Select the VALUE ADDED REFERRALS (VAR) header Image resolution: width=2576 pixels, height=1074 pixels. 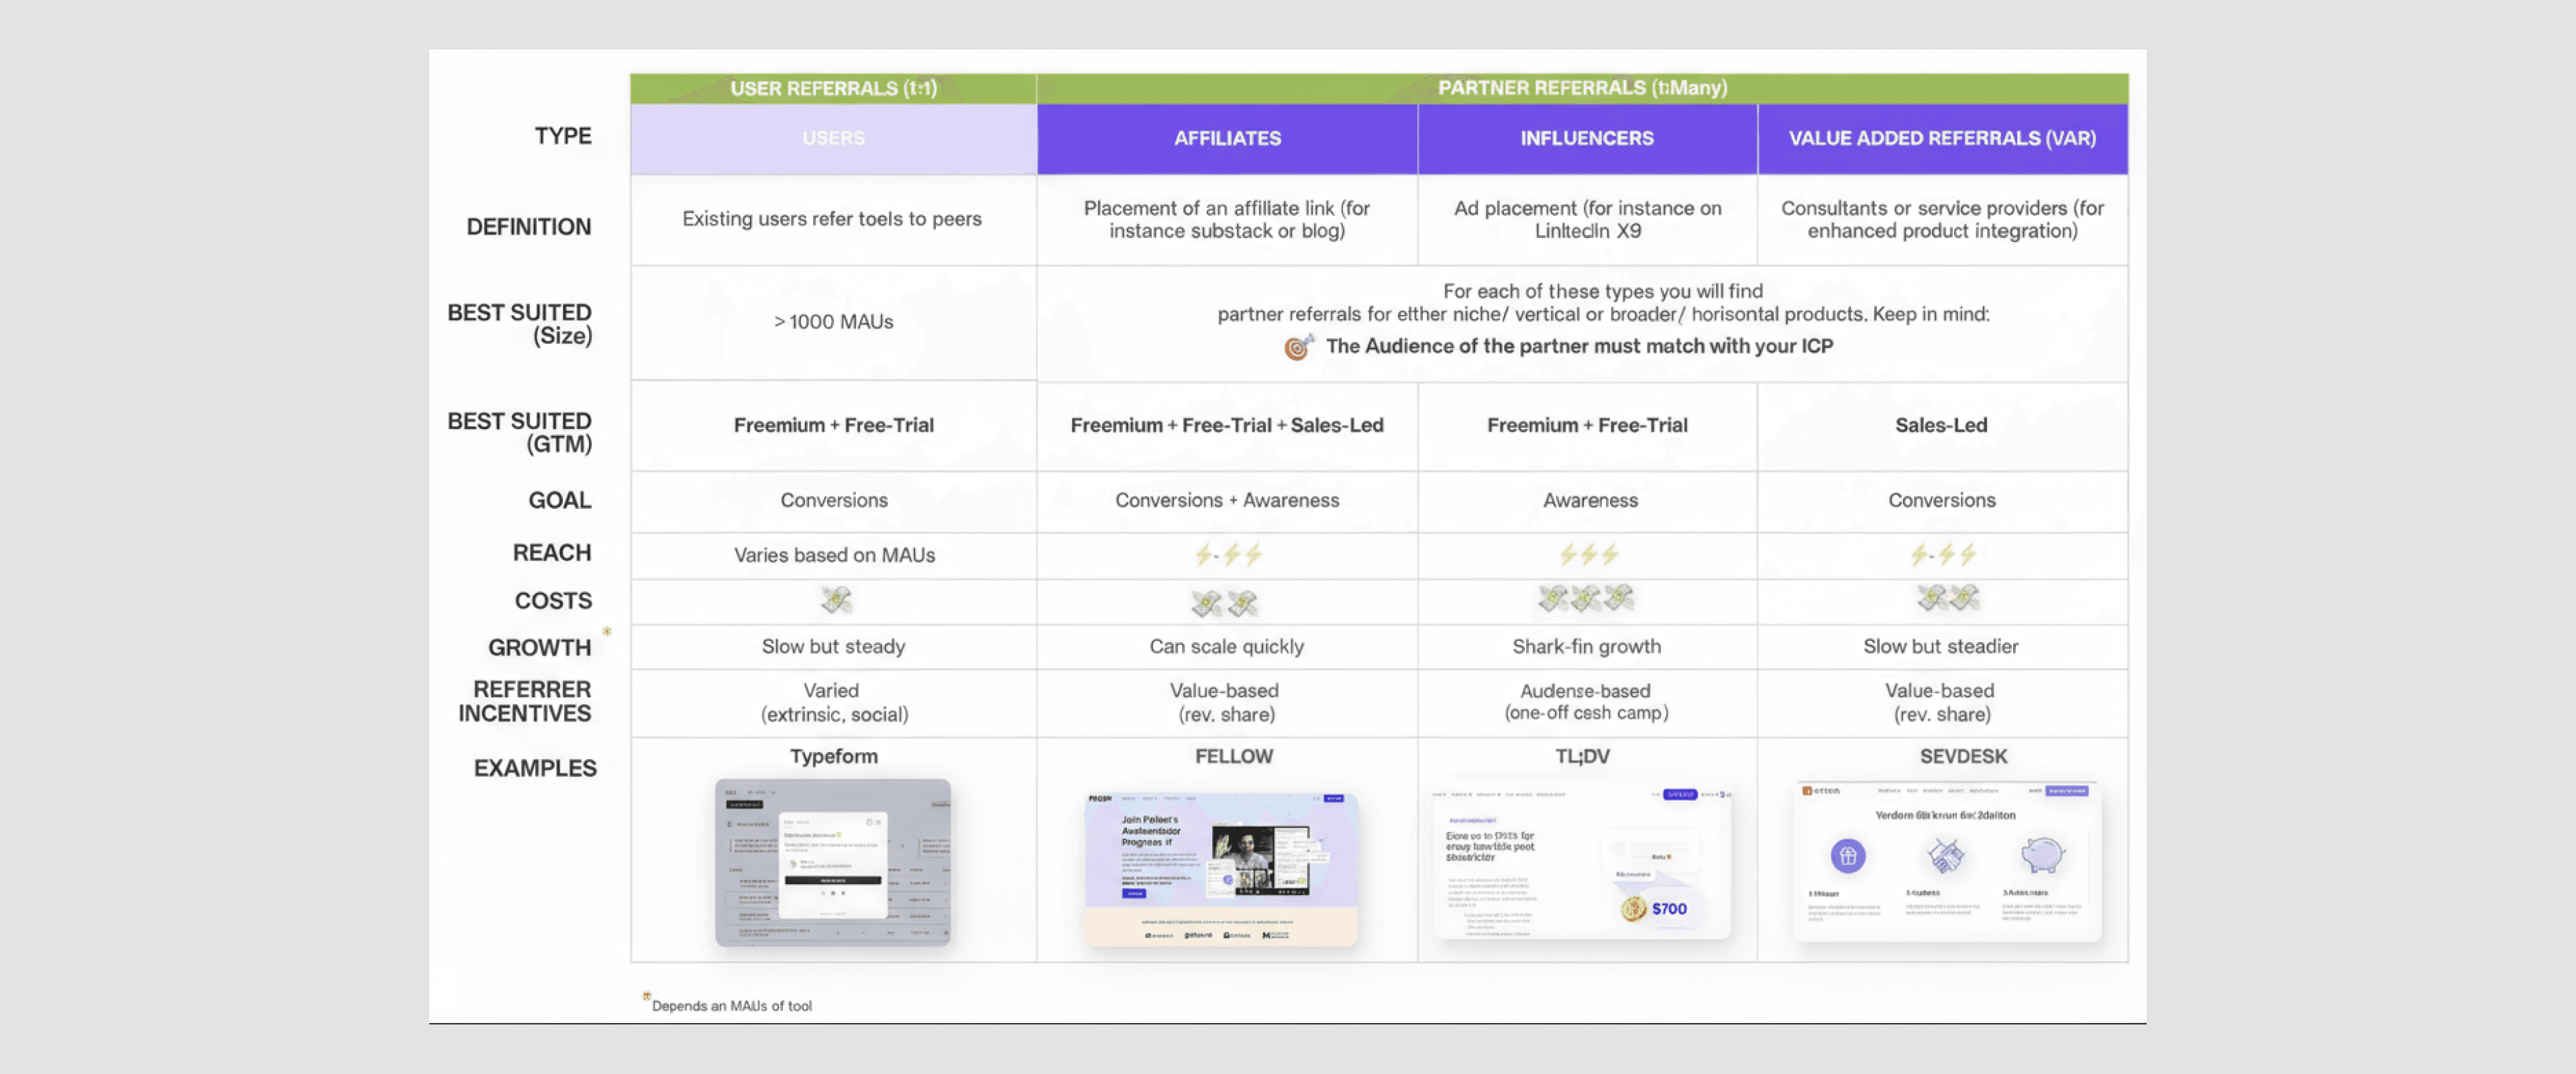click(1942, 139)
